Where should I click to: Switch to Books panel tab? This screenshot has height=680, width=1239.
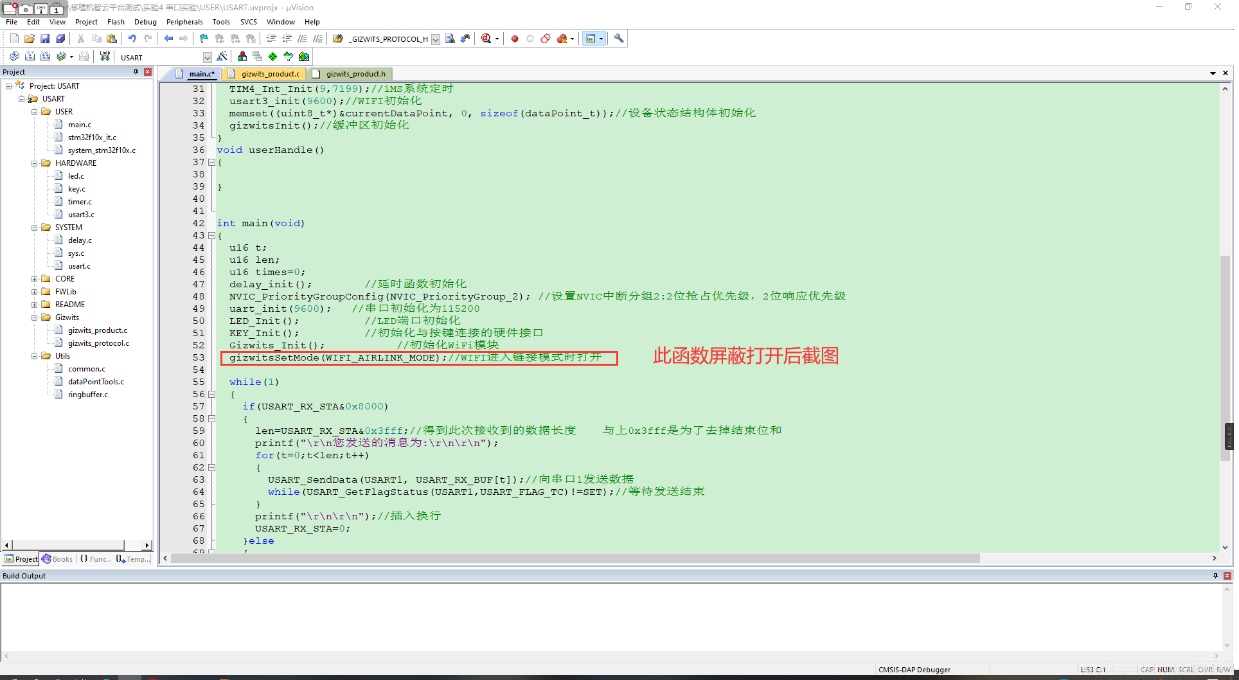[x=58, y=559]
